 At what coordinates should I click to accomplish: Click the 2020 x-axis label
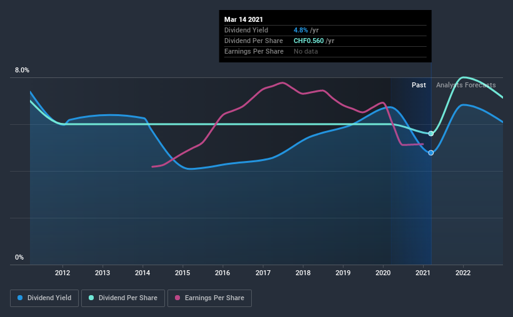pyautogui.click(x=383, y=273)
